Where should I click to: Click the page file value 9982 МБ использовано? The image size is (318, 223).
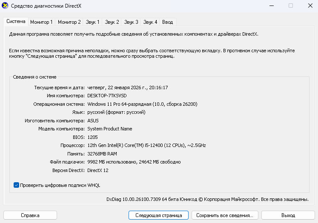point(134,162)
